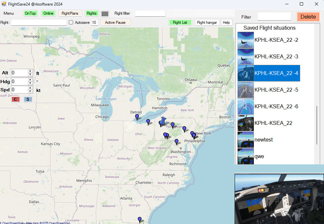The width and height of the screenshot is (324, 224).
Task: Click into the Flight filter text field
Action: (x=150, y=13)
